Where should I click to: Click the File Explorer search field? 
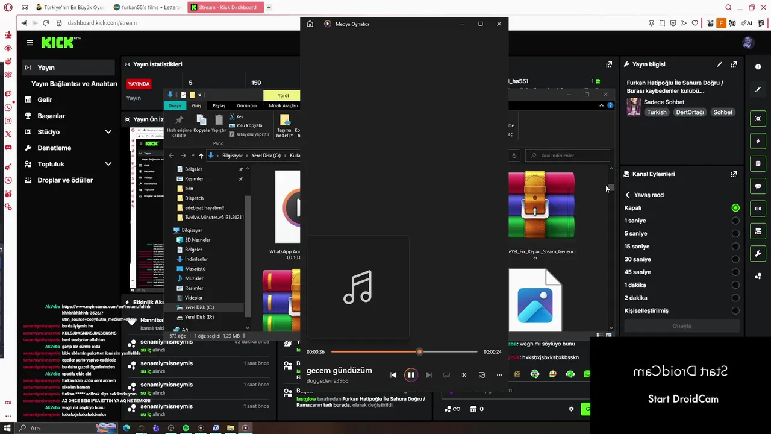pyautogui.click(x=567, y=156)
